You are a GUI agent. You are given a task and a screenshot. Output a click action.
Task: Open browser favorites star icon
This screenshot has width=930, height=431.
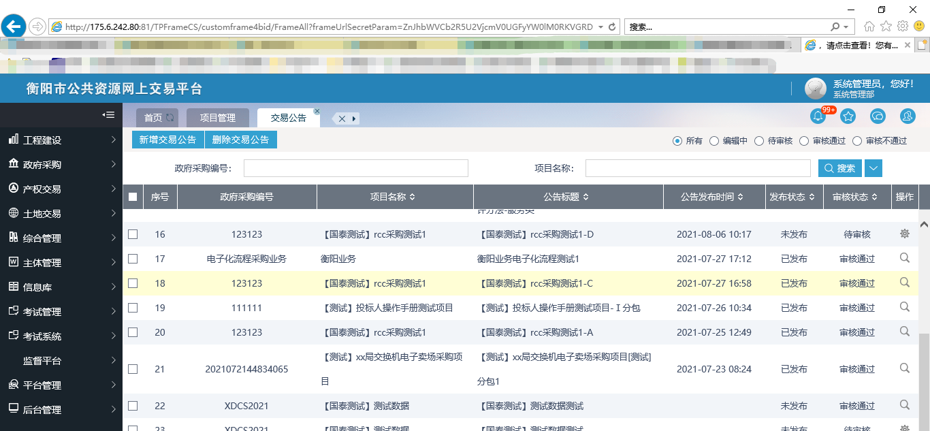pos(886,27)
